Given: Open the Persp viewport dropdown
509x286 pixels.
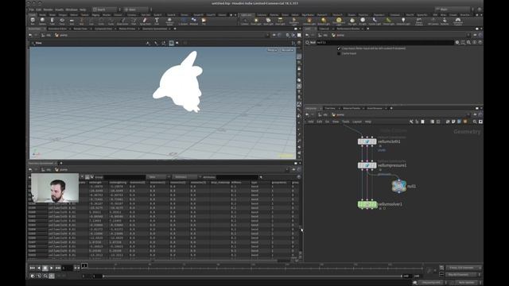Looking at the screenshot, I should [272, 50].
